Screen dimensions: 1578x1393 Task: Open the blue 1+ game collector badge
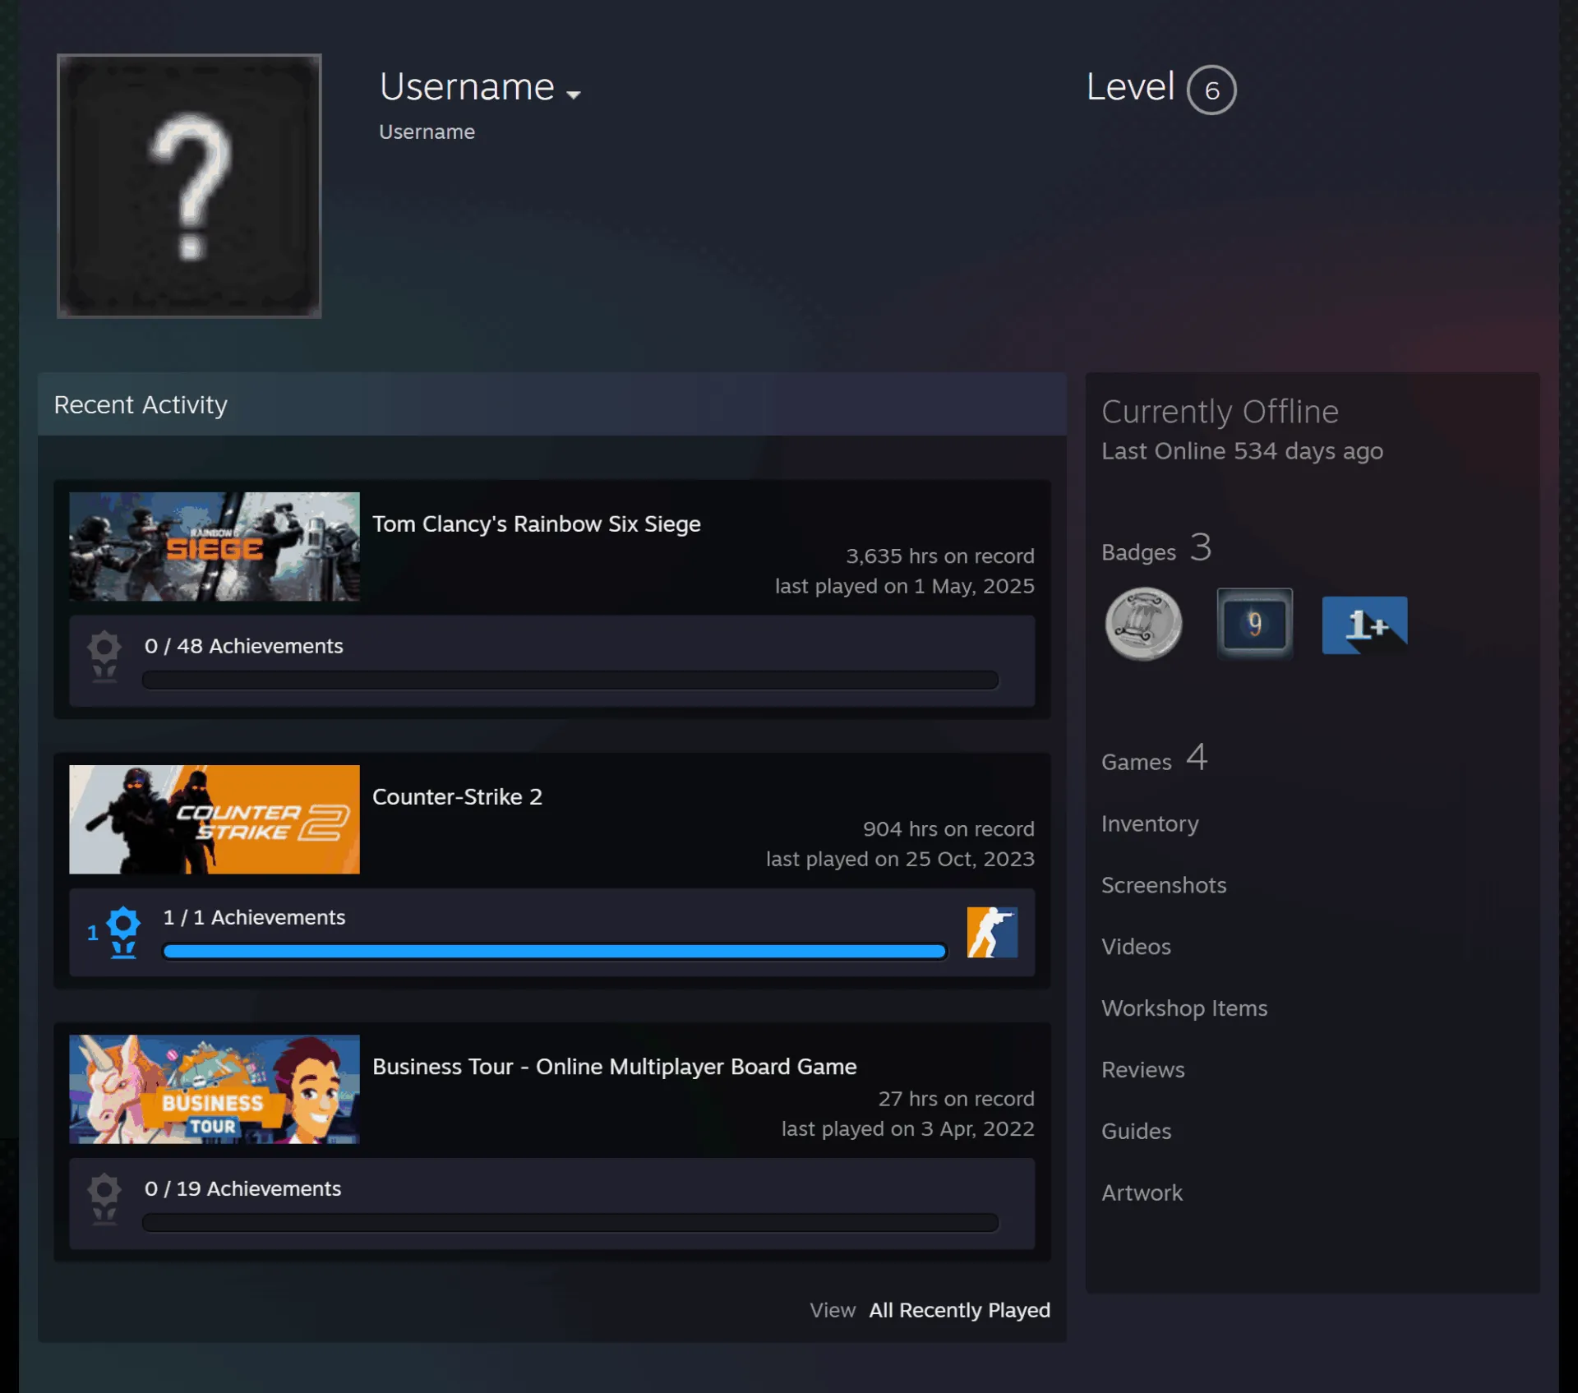pyautogui.click(x=1364, y=625)
